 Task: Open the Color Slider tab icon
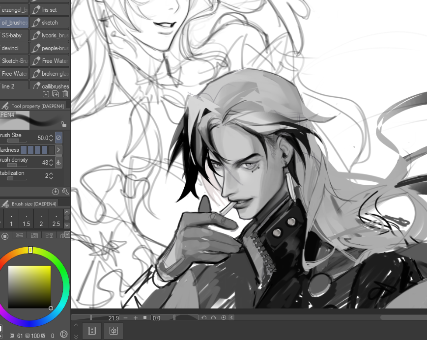pos(19,235)
